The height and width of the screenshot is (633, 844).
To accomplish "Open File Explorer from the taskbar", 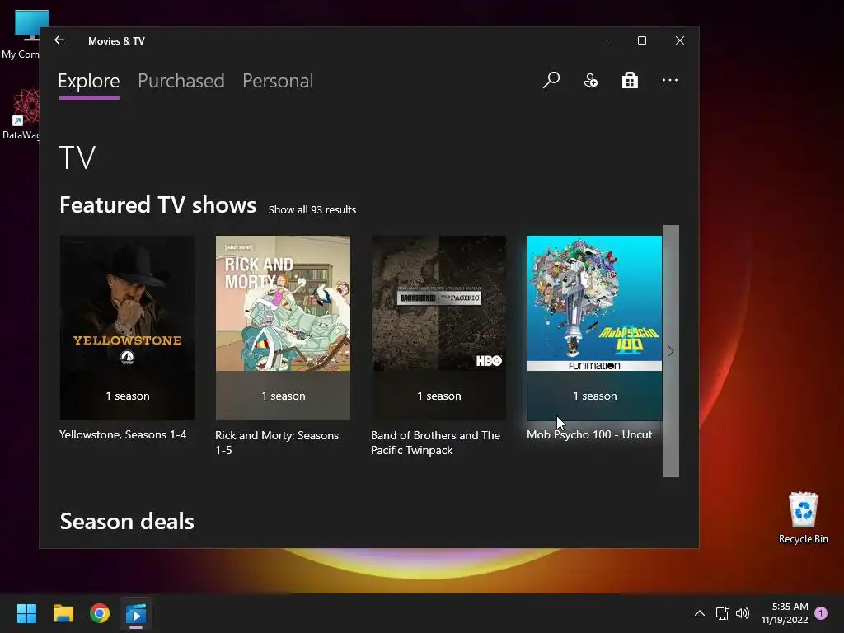I will pos(63,613).
